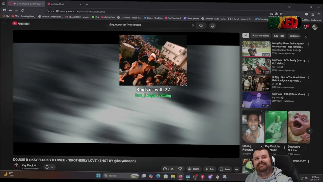The image size is (323, 182).
Task: Open Is Ya Ready video thumbnail
Action: point(256,66)
